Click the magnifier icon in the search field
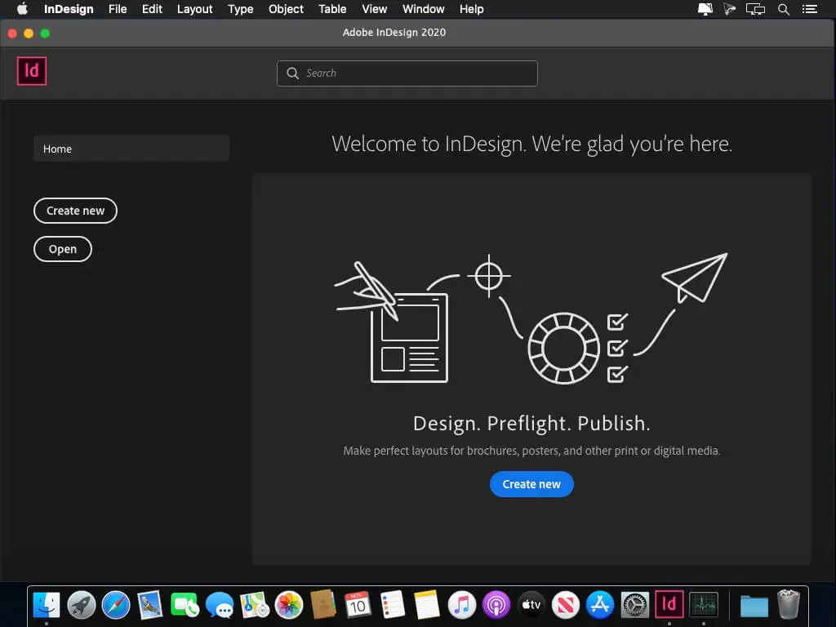This screenshot has height=627, width=836. coord(292,73)
